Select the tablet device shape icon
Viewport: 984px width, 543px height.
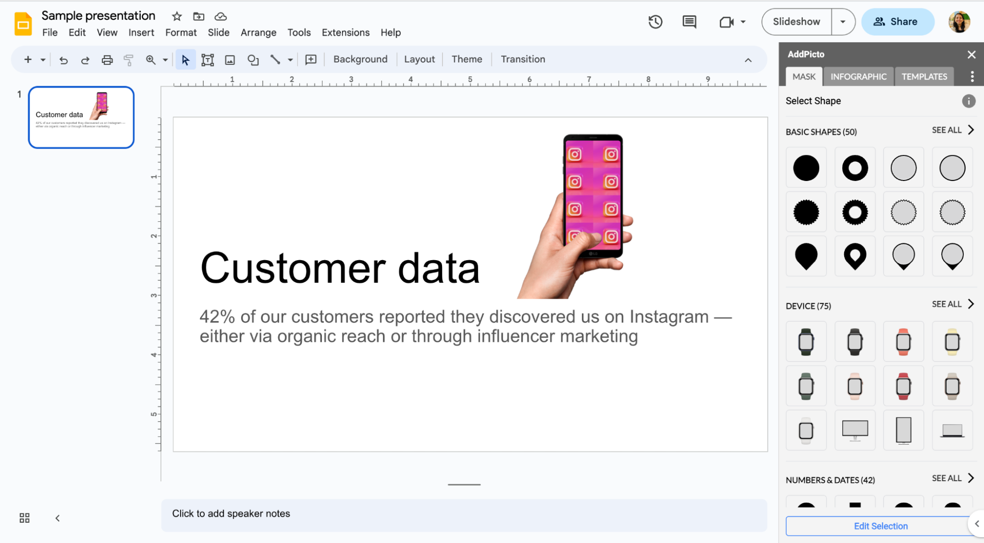pyautogui.click(x=904, y=430)
